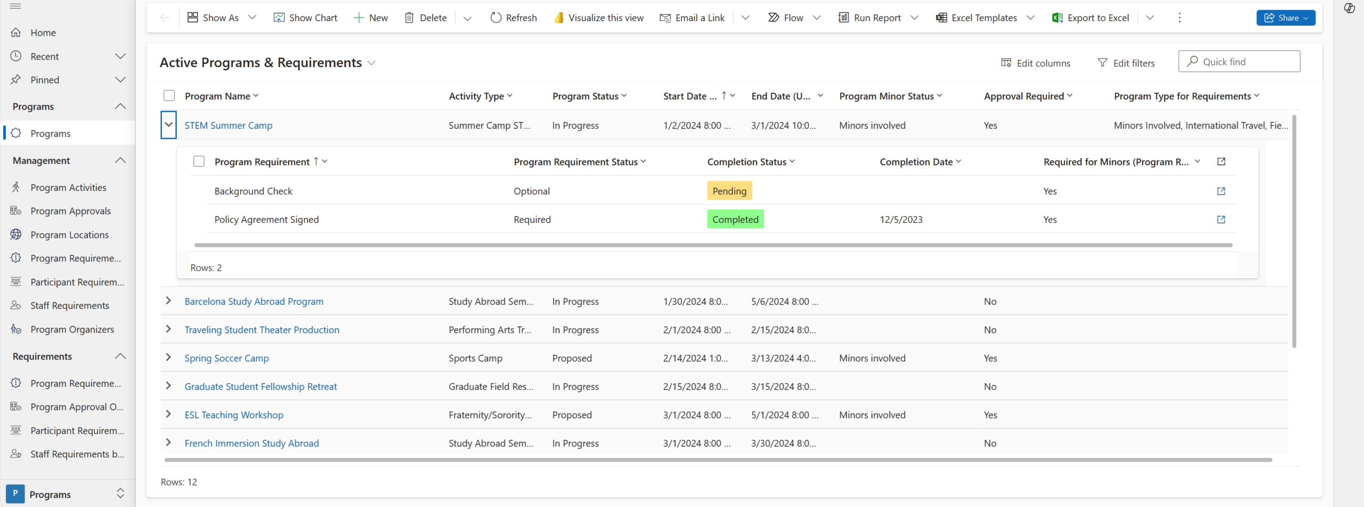Open Staff Requirements in Management section

point(69,305)
